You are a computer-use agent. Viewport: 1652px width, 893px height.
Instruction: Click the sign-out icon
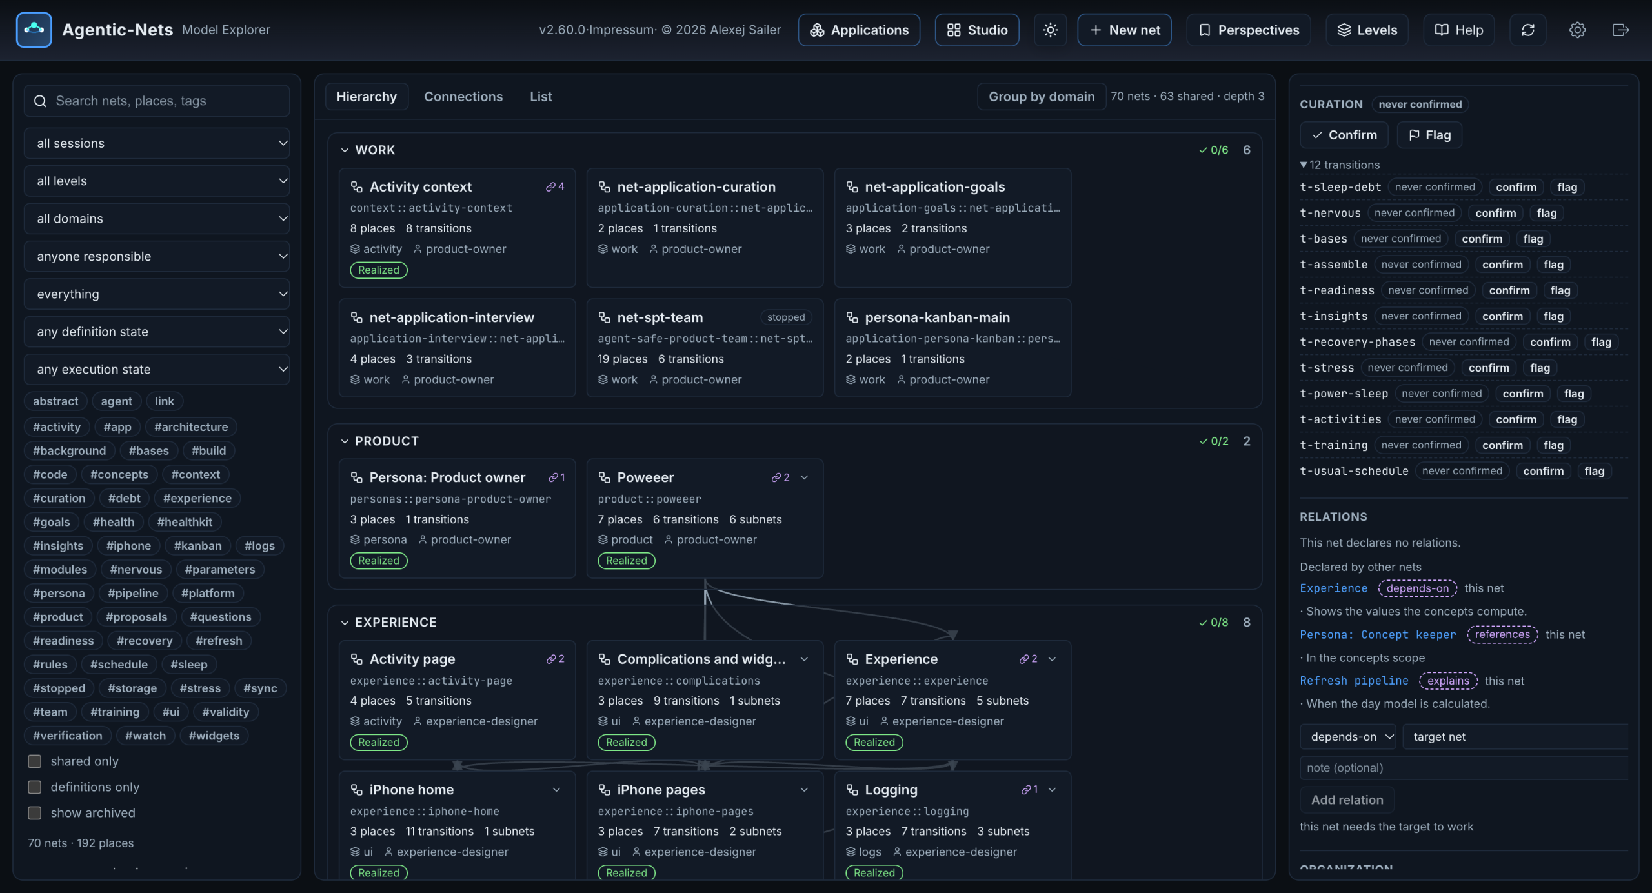[1620, 30]
